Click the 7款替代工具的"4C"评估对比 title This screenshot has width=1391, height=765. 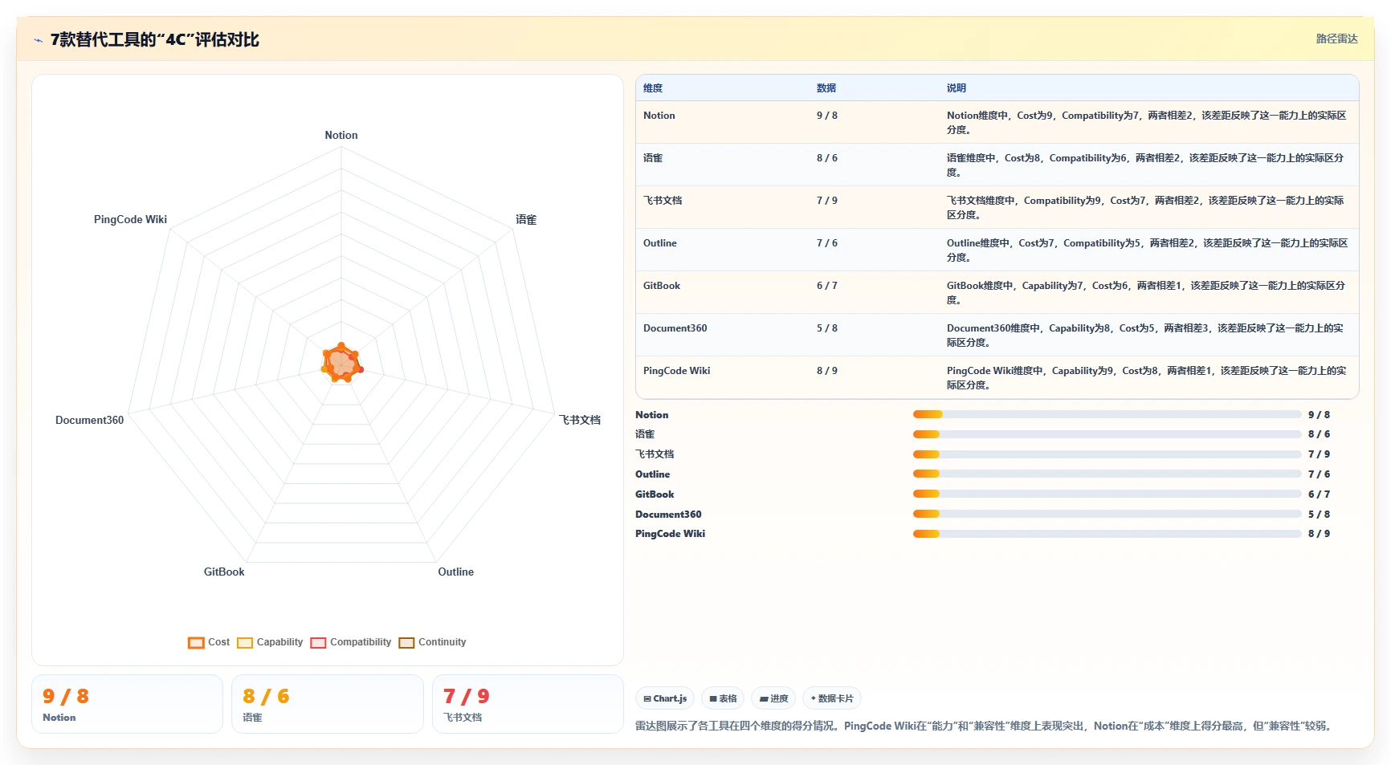[155, 40]
